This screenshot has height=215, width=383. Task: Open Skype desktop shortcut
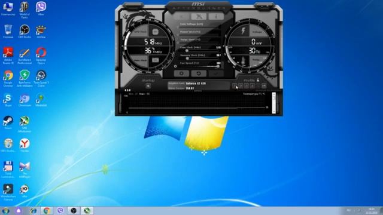[x=8, y=100]
